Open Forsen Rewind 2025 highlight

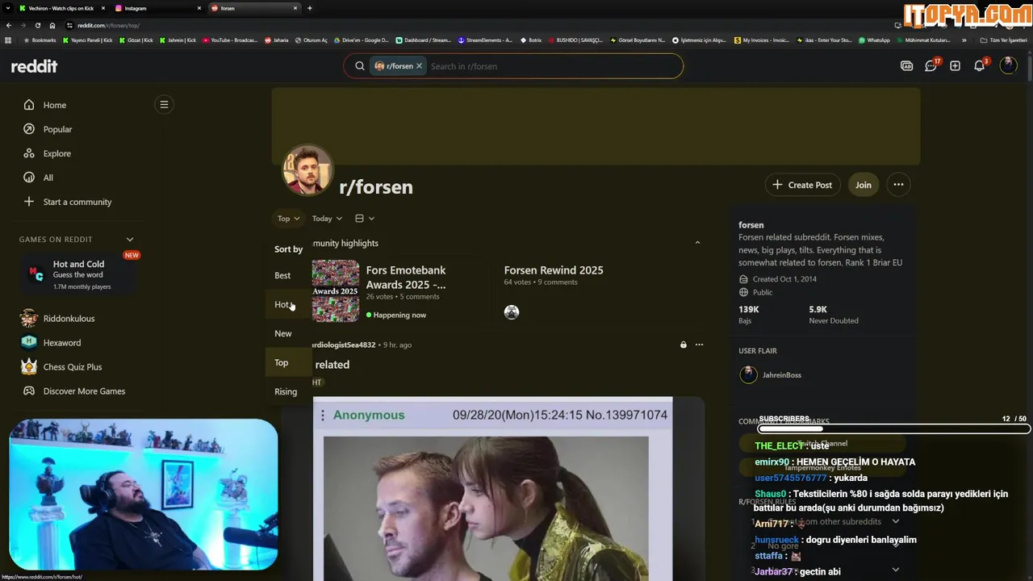point(554,270)
